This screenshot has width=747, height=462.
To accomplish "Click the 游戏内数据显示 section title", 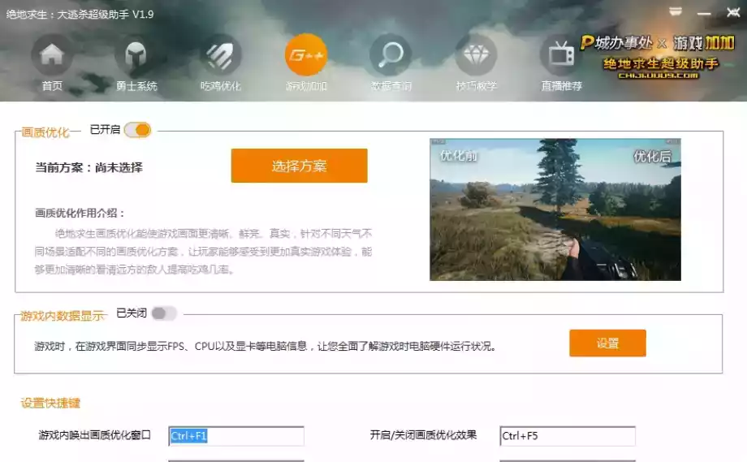I will [63, 316].
